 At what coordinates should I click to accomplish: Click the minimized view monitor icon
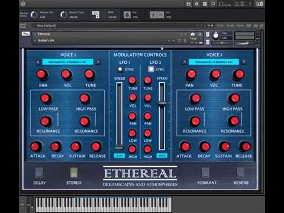(x=213, y=4)
